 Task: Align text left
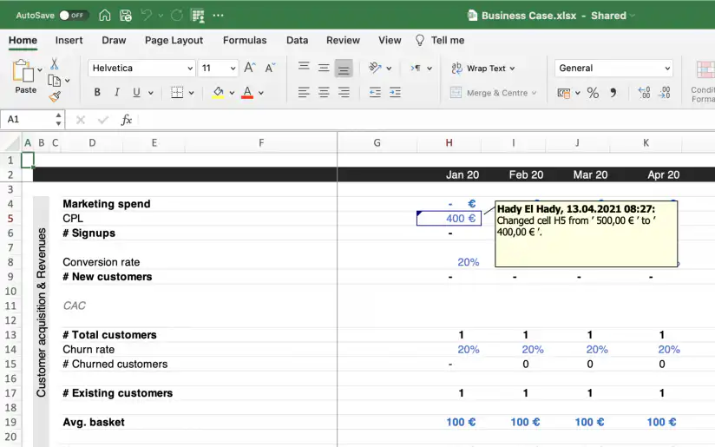point(304,93)
